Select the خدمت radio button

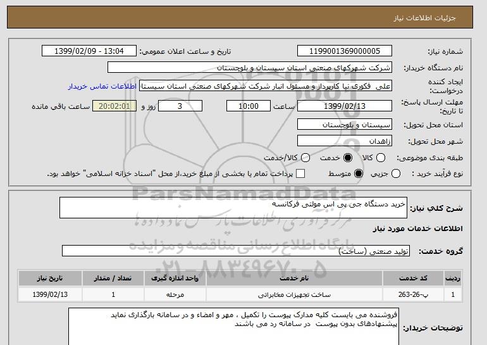tap(348, 158)
